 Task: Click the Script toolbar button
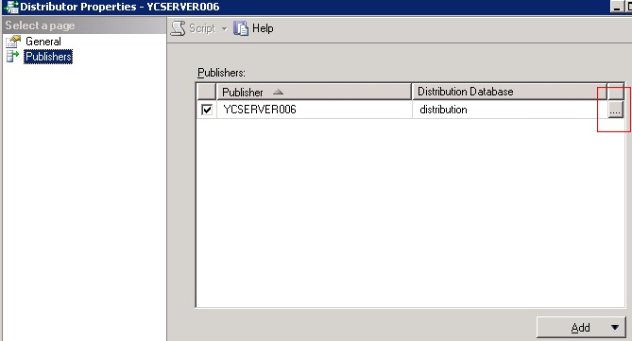[x=193, y=28]
